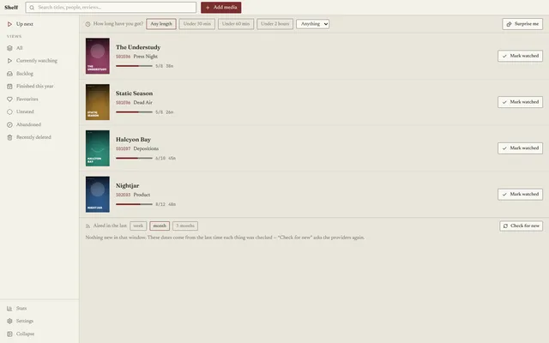
Task: Open the Nightjar title
Action: click(x=128, y=186)
